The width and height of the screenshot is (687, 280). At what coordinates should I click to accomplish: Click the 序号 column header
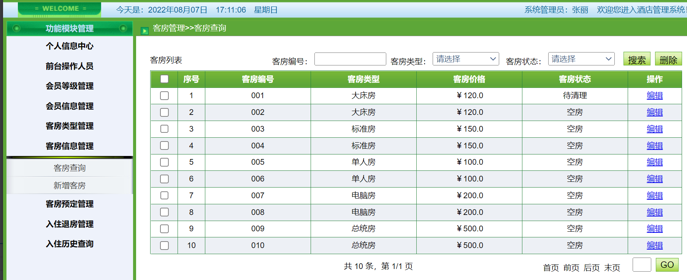191,79
